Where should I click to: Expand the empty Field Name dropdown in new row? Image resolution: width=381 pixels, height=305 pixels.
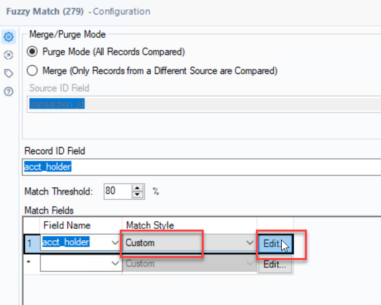pyautogui.click(x=115, y=263)
